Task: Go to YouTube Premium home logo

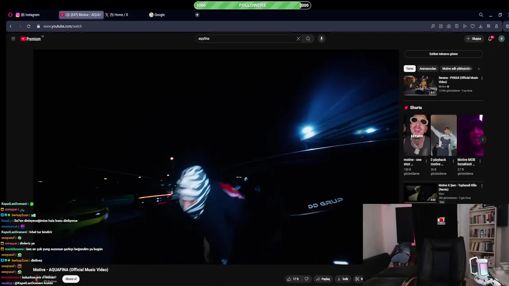Action: click(31, 39)
